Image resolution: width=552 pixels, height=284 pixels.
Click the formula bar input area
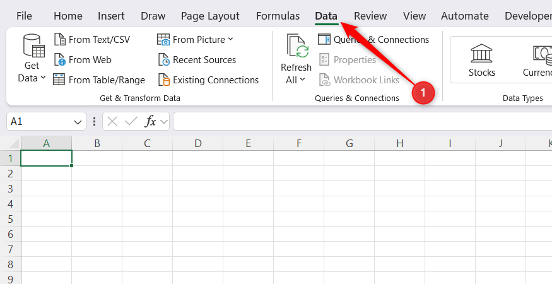coord(363,122)
